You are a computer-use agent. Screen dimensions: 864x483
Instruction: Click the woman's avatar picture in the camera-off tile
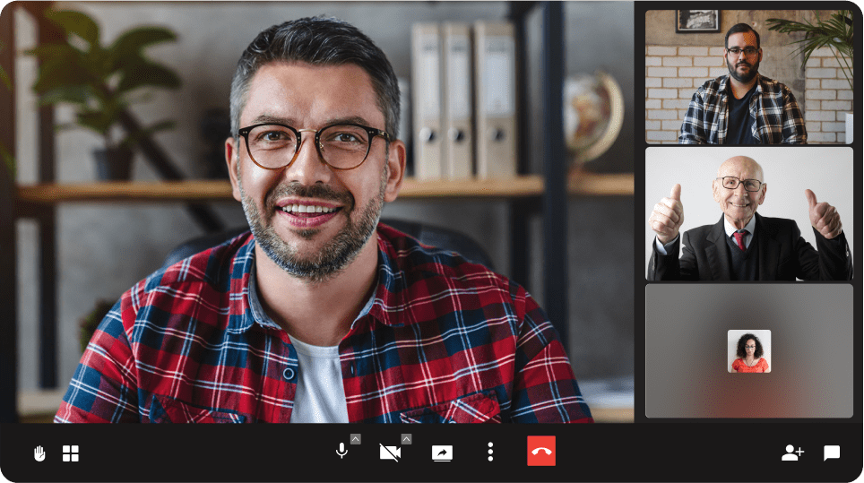pos(748,351)
